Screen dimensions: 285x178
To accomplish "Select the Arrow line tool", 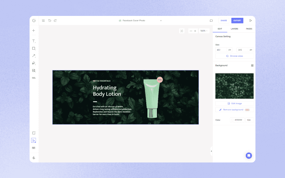I will [x=34, y=56].
